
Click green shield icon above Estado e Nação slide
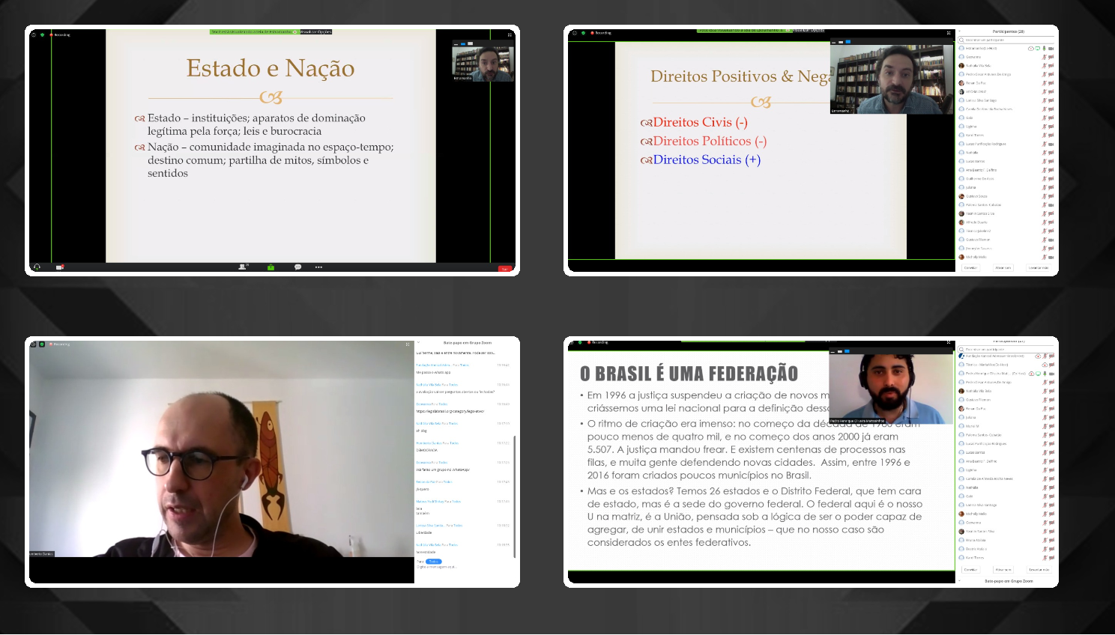(42, 34)
